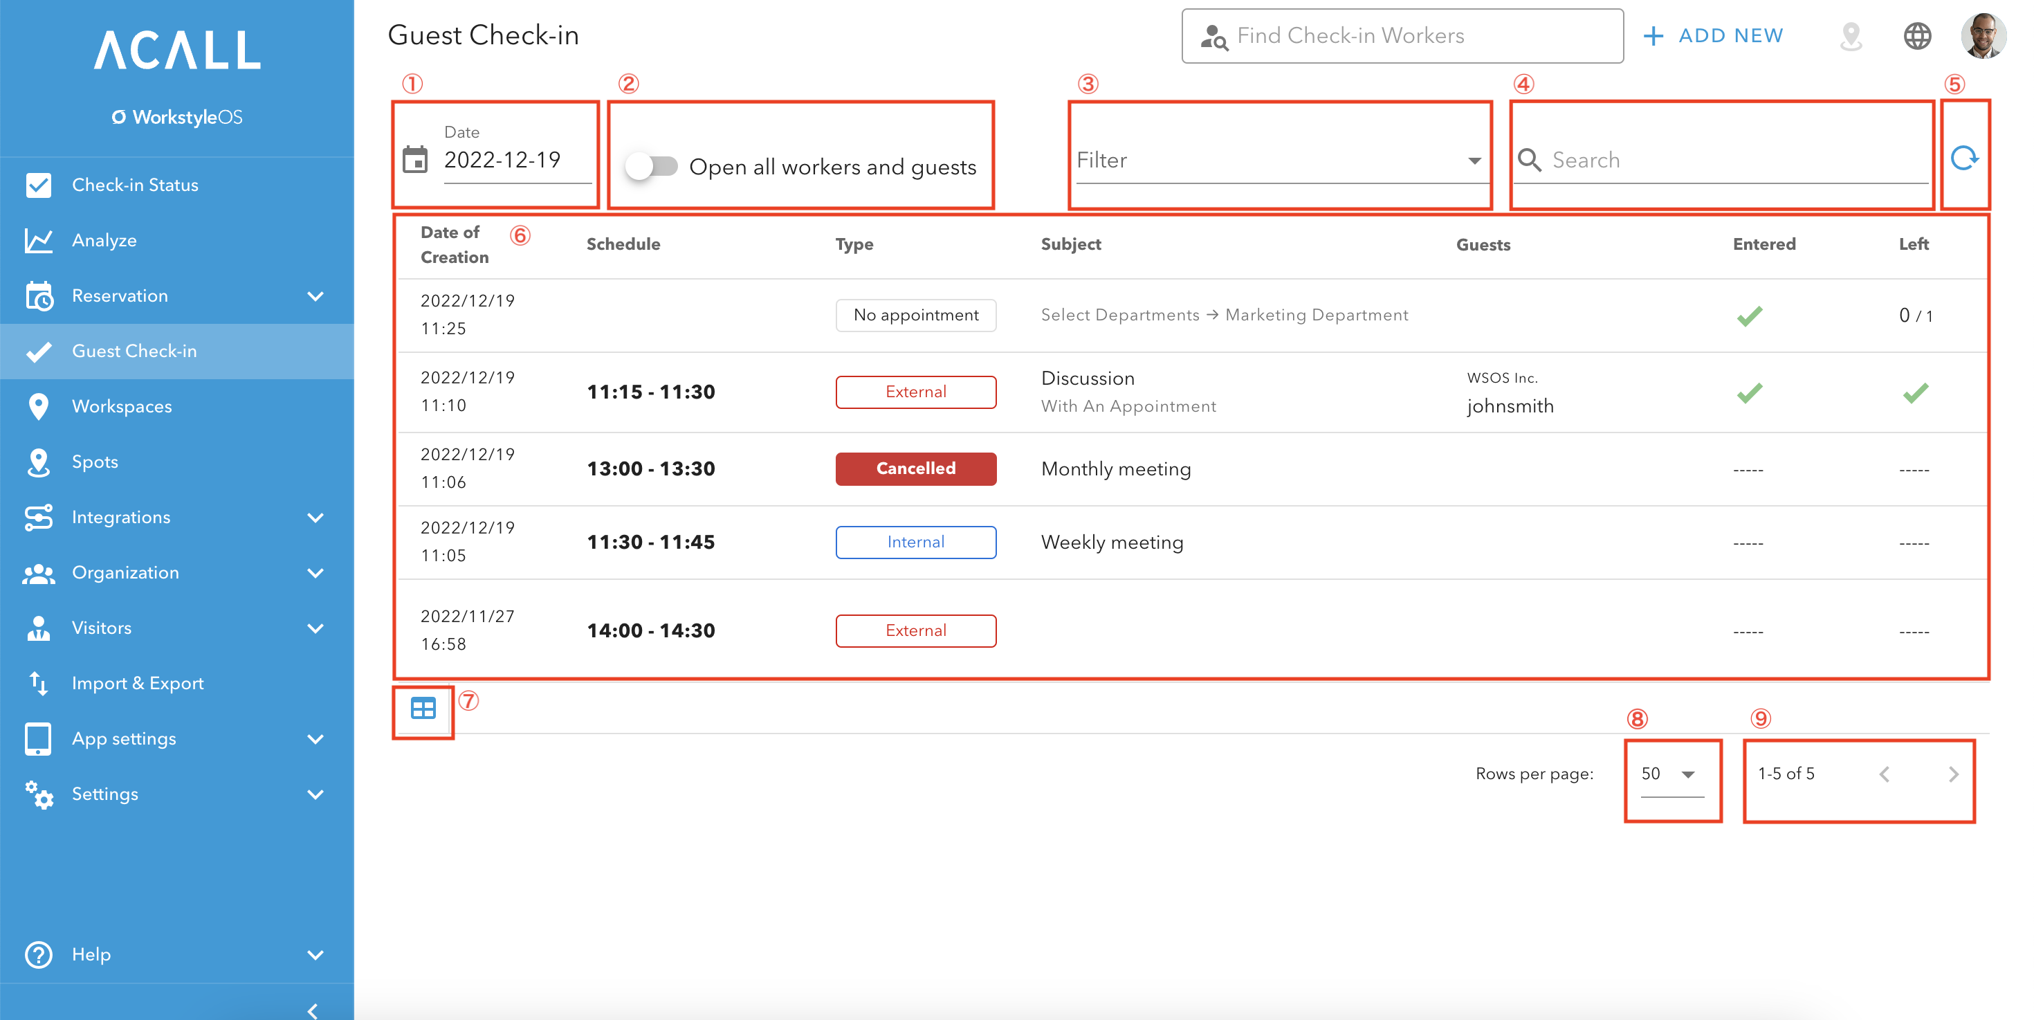The image size is (2034, 1020).
Task: Click the Search input field
Action: (x=1721, y=161)
